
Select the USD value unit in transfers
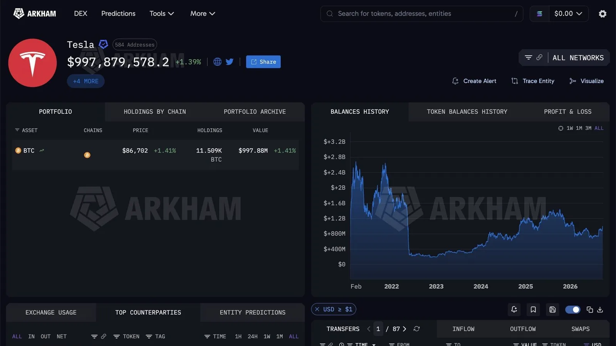click(593, 344)
